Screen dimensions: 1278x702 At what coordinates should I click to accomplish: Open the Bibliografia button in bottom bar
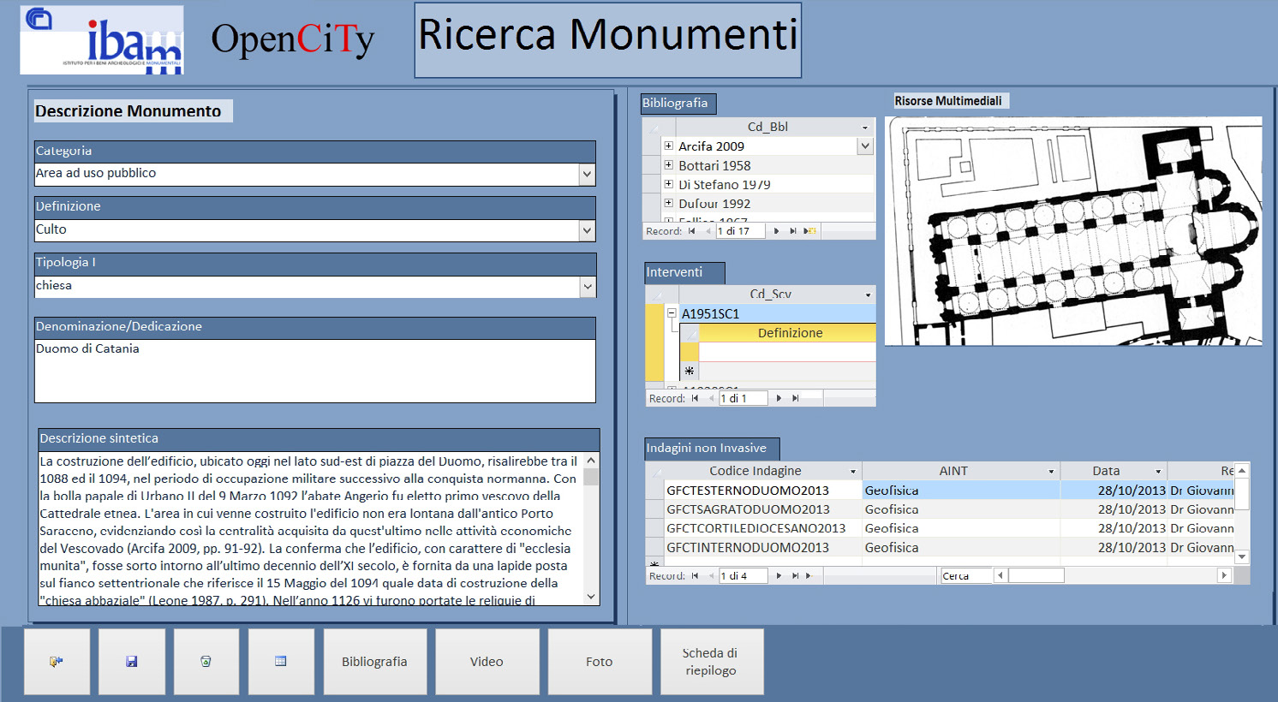pos(374,662)
